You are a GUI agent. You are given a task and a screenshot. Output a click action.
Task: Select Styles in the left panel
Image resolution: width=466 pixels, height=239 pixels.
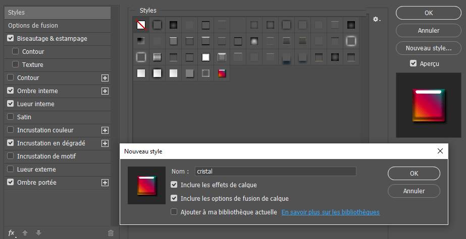coord(17,12)
